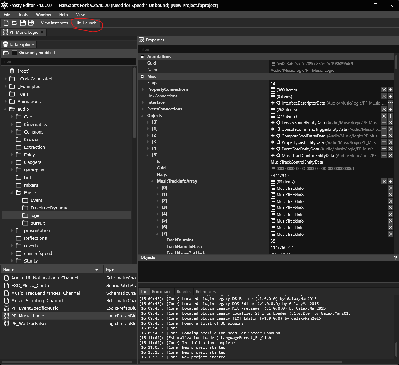Save the project using the floppy icon
This screenshot has height=365, width=399.
[23, 23]
